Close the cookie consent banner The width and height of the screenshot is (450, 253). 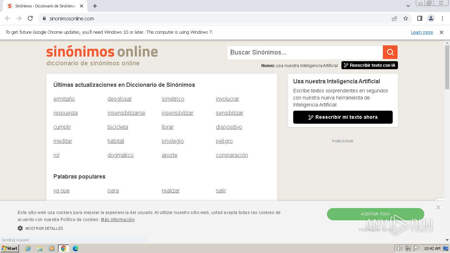(438, 207)
